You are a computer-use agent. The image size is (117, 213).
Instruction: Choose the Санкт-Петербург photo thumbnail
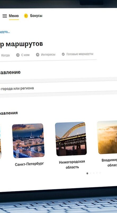click(x=28, y=141)
